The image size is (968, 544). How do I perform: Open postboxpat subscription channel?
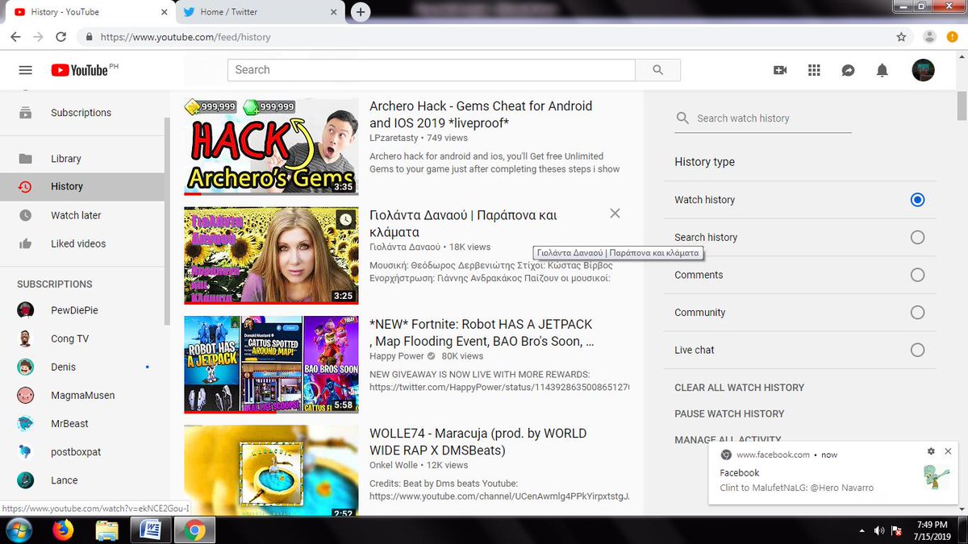coord(76,452)
